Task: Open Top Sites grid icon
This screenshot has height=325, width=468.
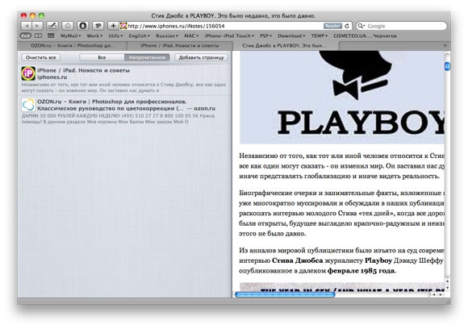Action: [51, 35]
